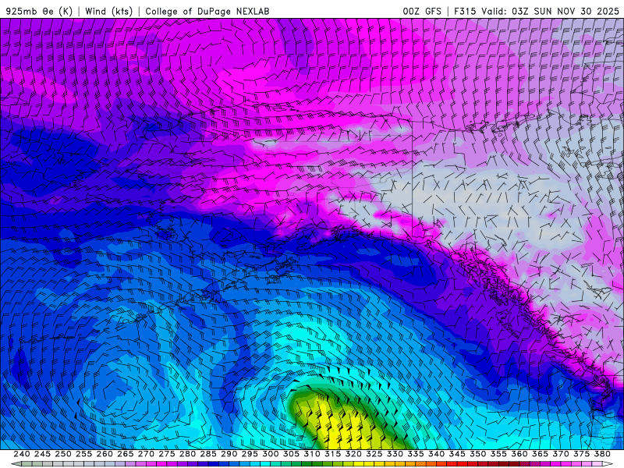Click the 285 colorbar label

click(x=208, y=454)
